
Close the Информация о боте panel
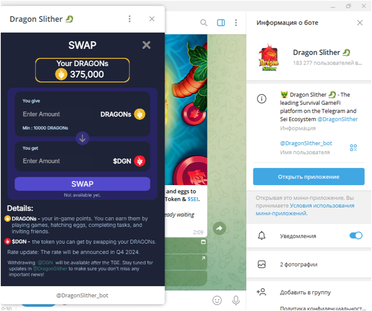click(x=360, y=23)
